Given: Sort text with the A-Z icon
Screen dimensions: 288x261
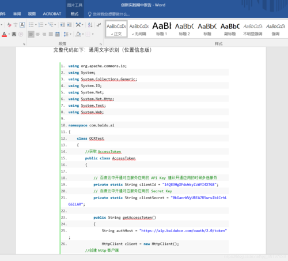Looking at the screenshot, I should point(90,25).
